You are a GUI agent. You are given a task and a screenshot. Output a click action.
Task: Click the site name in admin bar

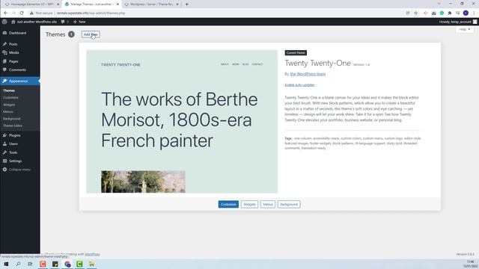tap(37, 22)
